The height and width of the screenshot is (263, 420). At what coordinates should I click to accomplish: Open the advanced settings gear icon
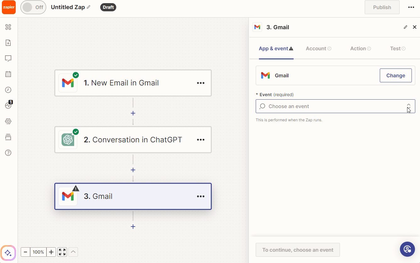click(x=8, y=121)
